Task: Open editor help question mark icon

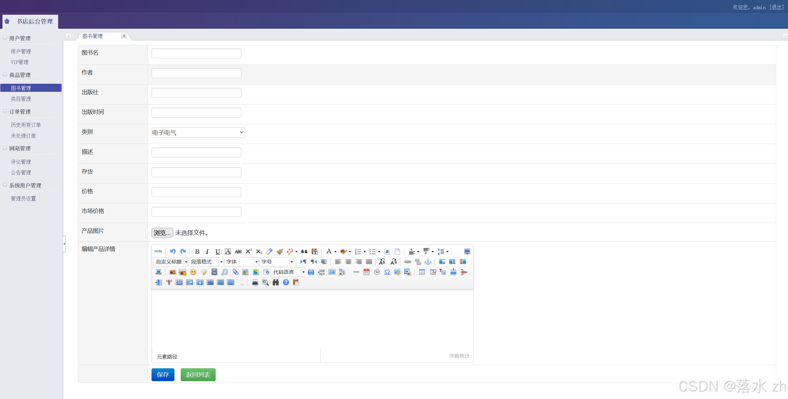Action: [286, 282]
